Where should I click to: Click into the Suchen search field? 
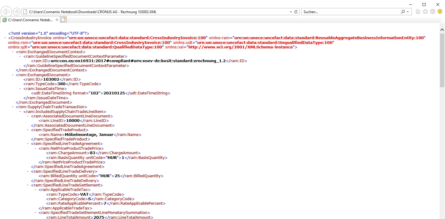click(350, 12)
